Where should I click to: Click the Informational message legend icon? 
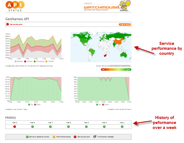[95, 137]
